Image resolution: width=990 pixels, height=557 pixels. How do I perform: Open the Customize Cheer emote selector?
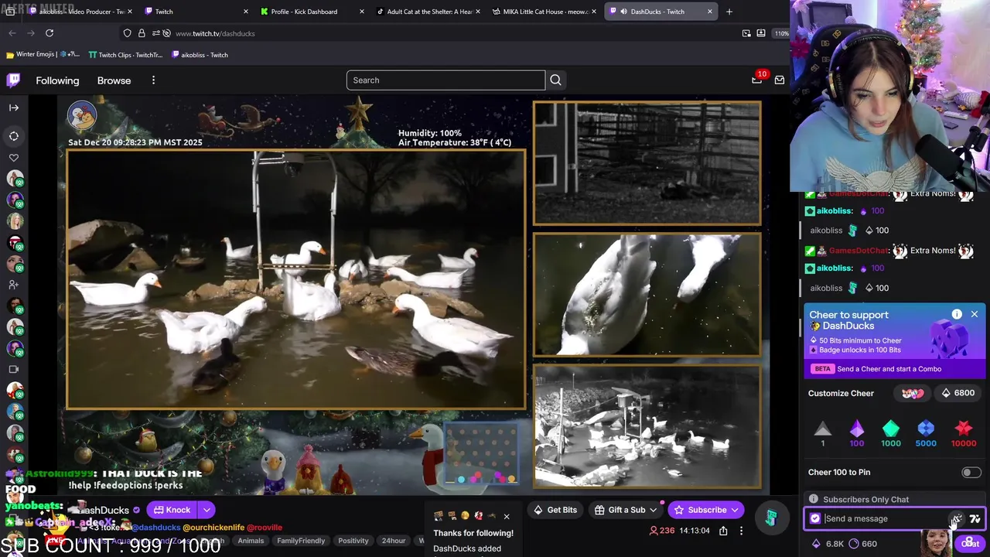click(x=913, y=393)
